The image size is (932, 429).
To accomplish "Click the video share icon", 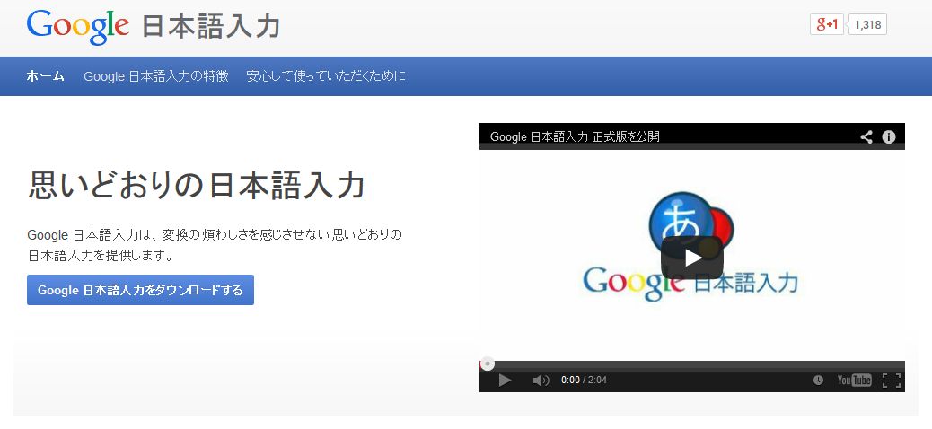I will pyautogui.click(x=866, y=136).
